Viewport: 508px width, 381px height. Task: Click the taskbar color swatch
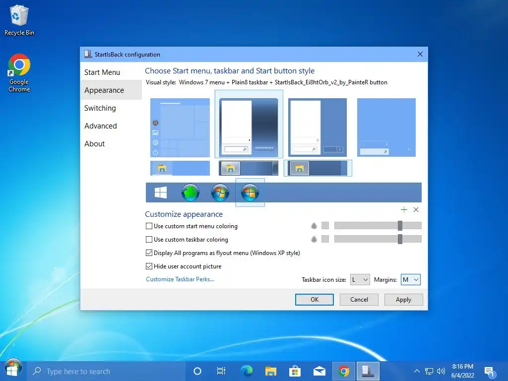[325, 239]
